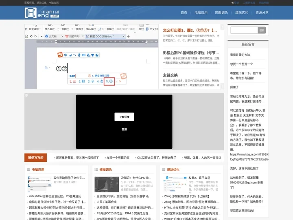Open the 网站地图 sitemap link
The height and width of the screenshot is (220, 293).
tap(263, 3)
